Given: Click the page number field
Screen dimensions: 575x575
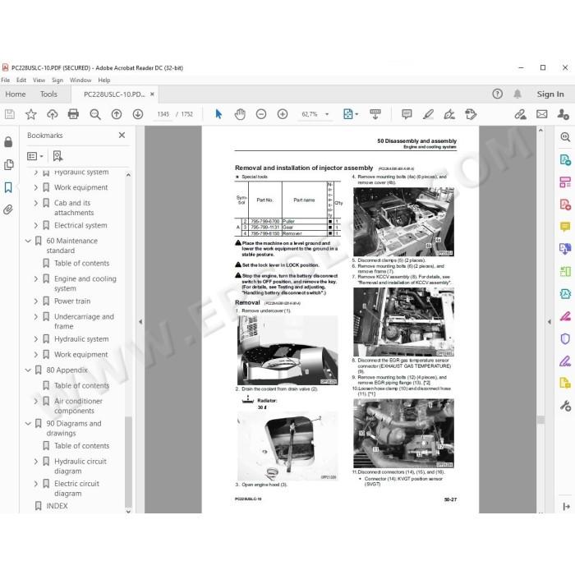Looking at the screenshot, I should 163,114.
